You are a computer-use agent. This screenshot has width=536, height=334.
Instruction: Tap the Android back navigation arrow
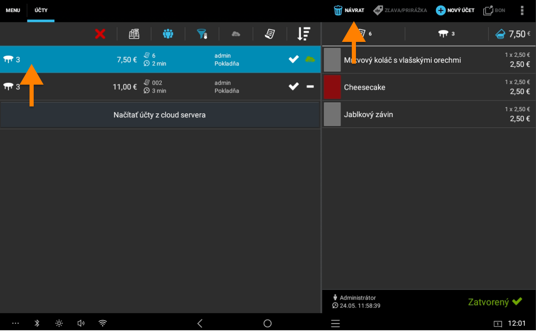point(200,324)
